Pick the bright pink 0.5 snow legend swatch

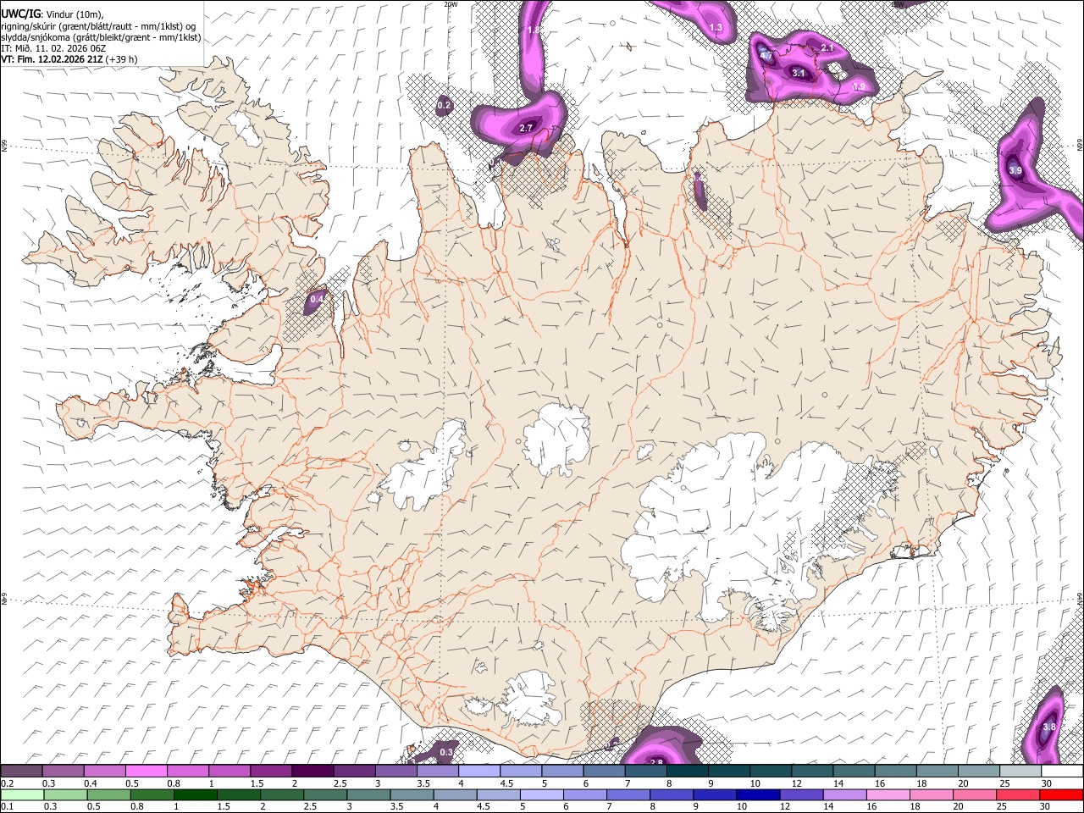pos(146,771)
